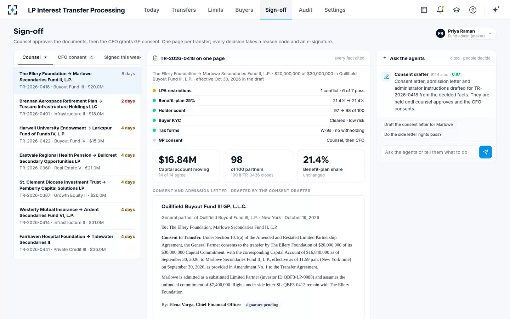Open notifications bell
Screen dimensions: 510x319
click(x=440, y=10)
